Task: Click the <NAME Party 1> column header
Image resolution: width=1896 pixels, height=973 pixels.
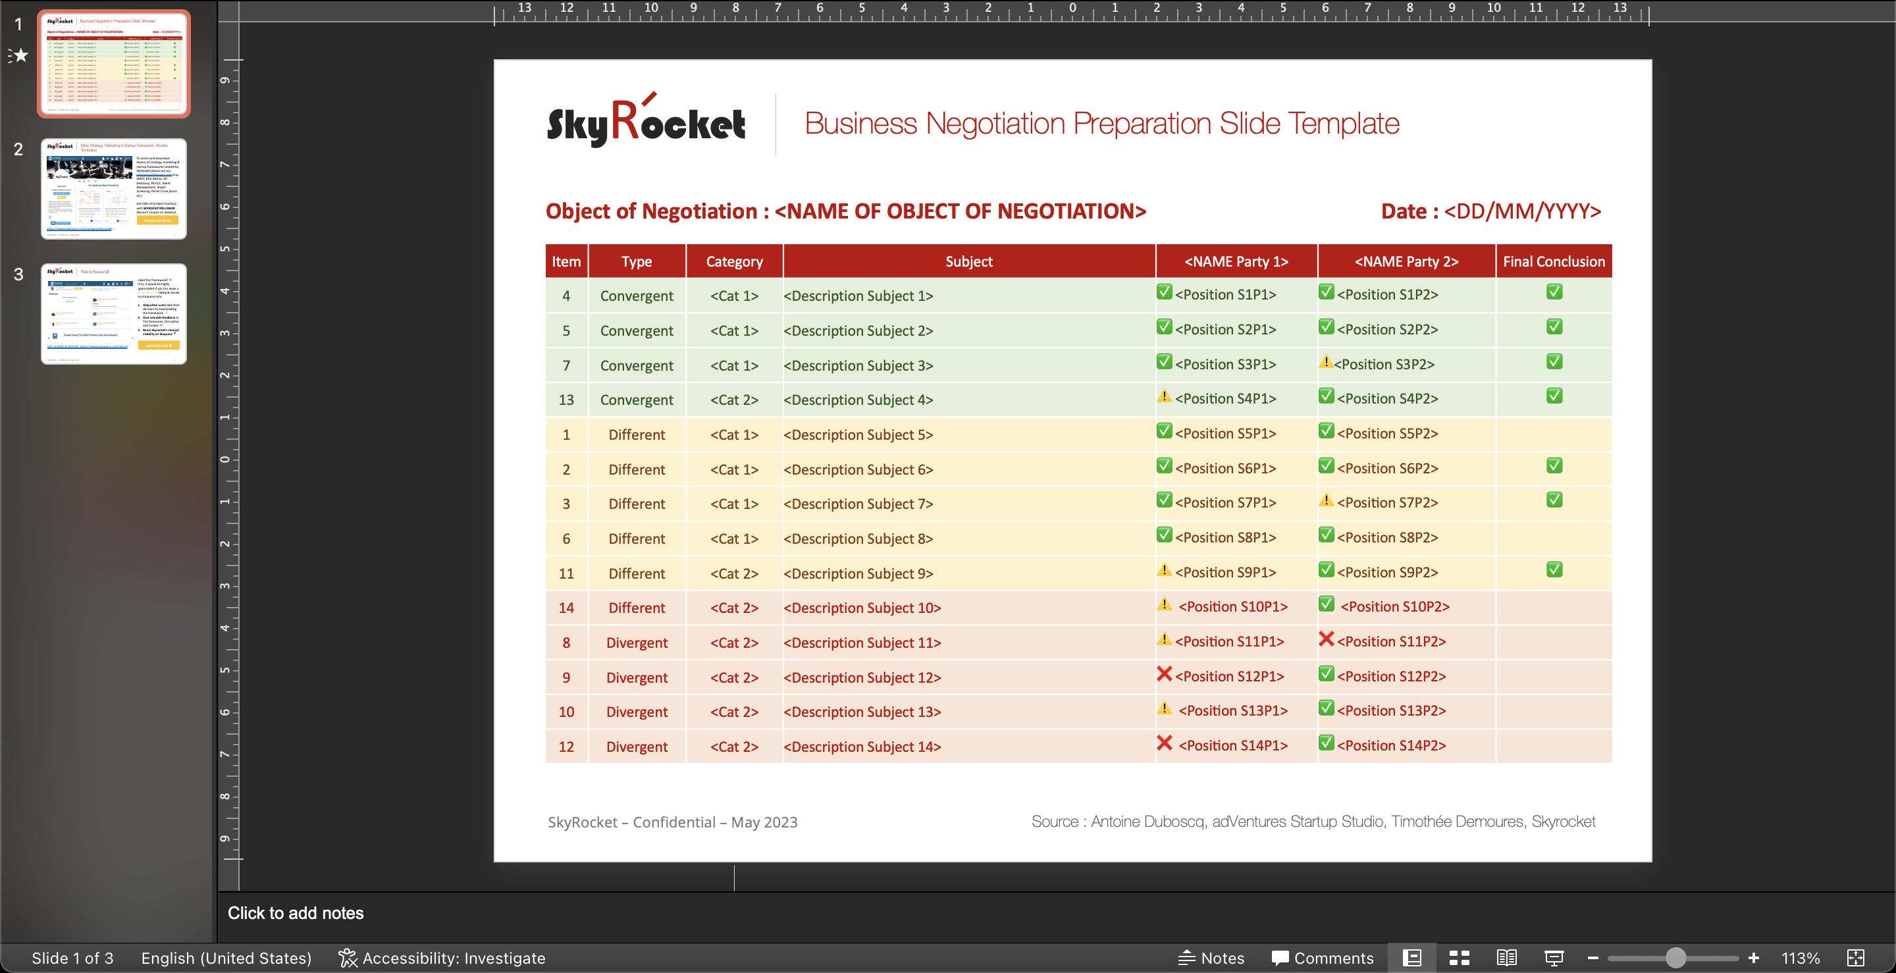Action: [x=1236, y=261]
